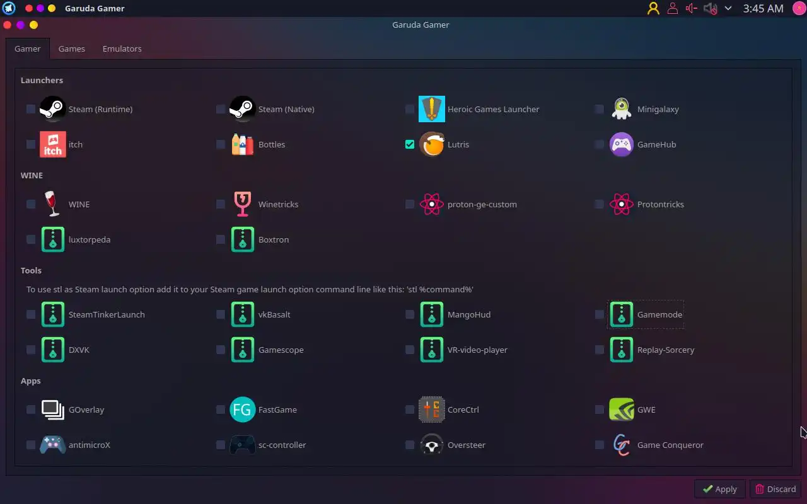Check the WINE checkbox
The width and height of the screenshot is (807, 504).
click(31, 204)
